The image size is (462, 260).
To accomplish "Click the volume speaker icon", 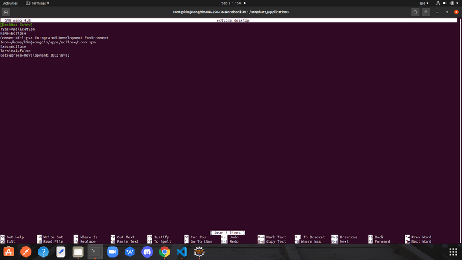I will [445, 3].
